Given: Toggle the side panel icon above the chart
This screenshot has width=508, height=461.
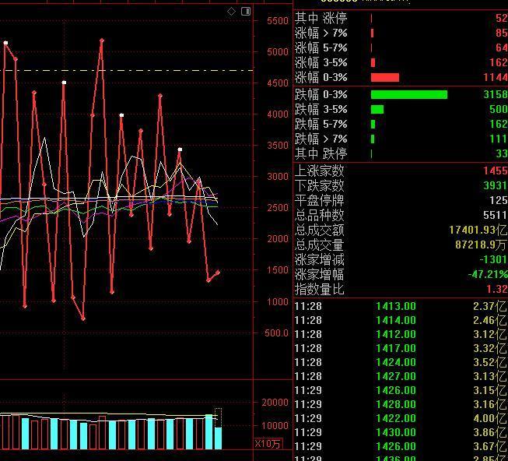Looking at the screenshot, I should click(246, 12).
